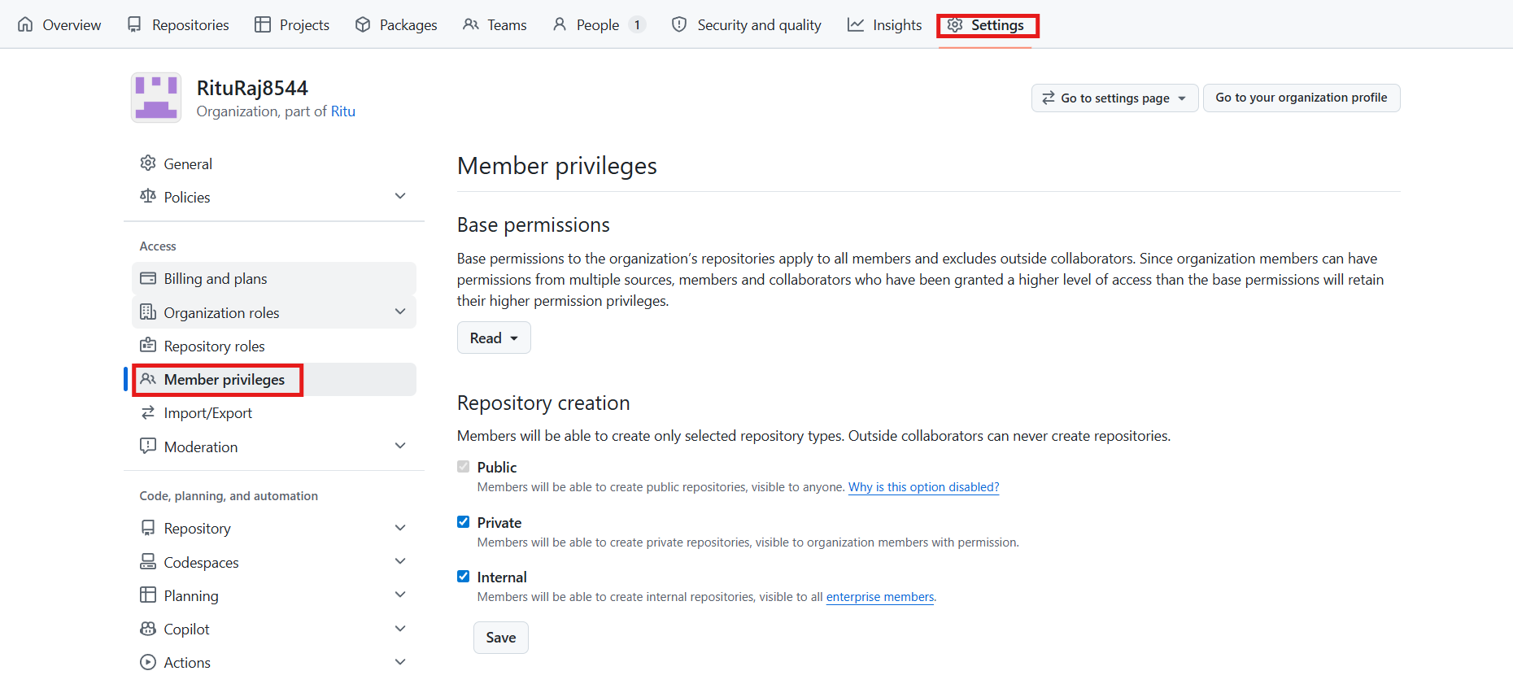1513x684 pixels.
Task: Click the Projects table icon in top nav
Action: tap(263, 24)
